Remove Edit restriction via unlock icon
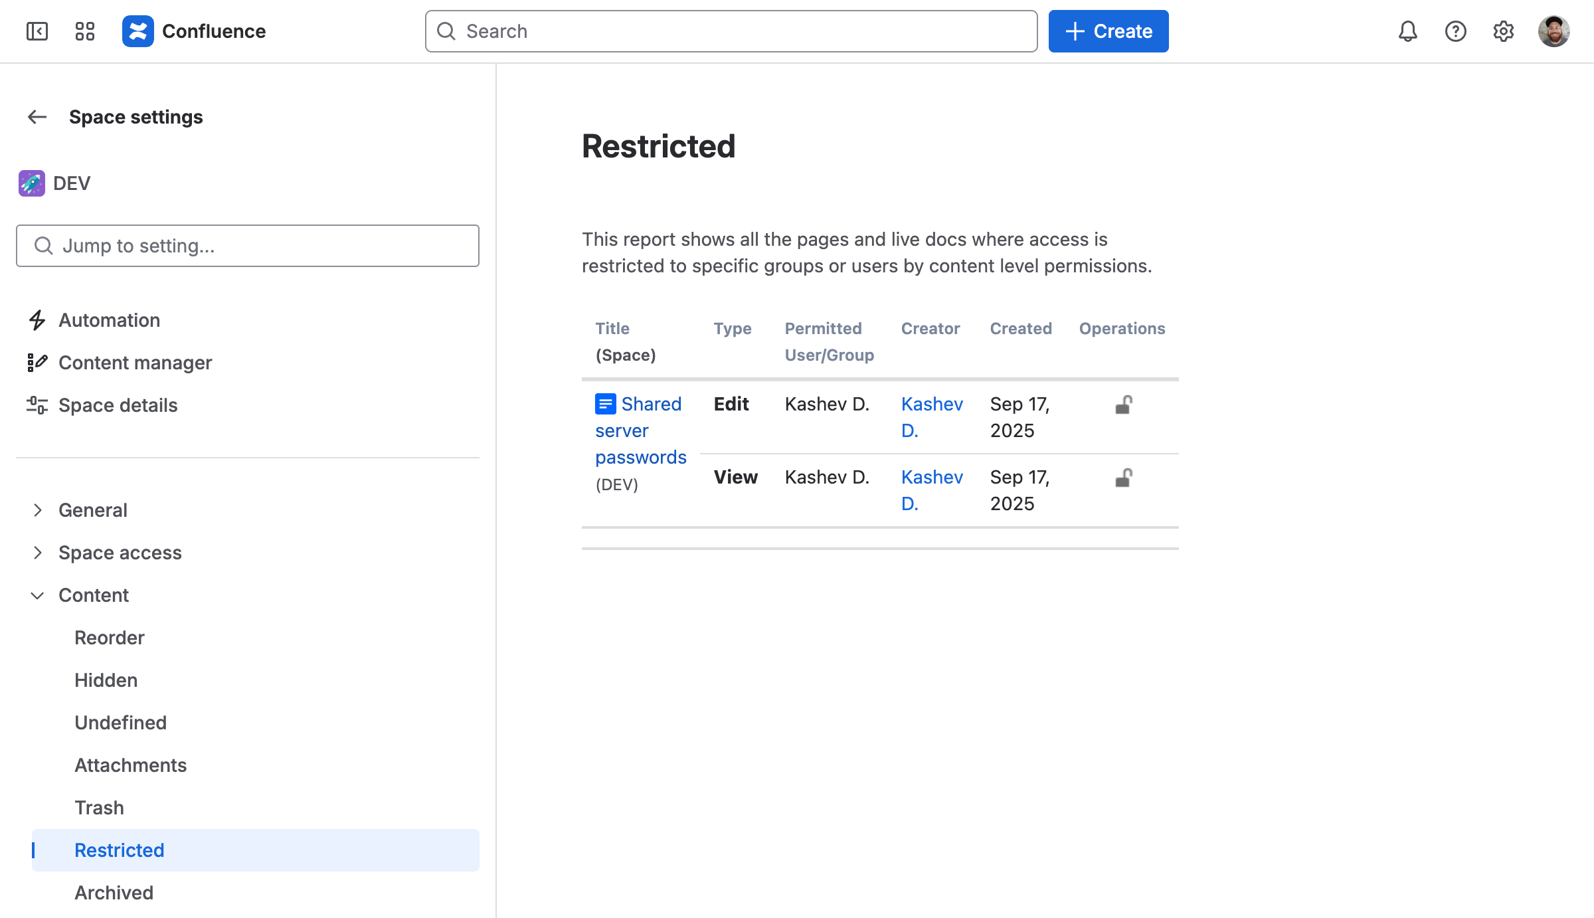Viewport: 1594px width, 918px height. [x=1123, y=405]
